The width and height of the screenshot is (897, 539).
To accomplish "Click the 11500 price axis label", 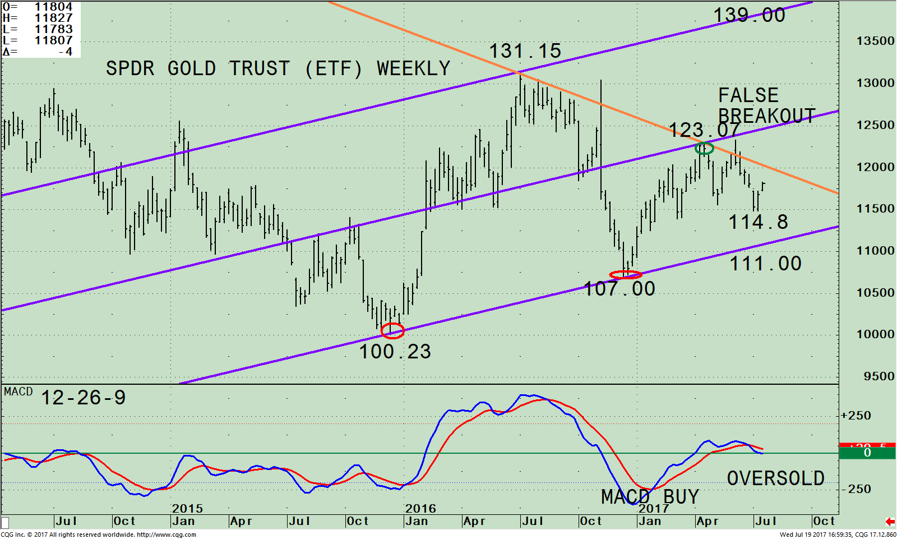I will tap(876, 209).
